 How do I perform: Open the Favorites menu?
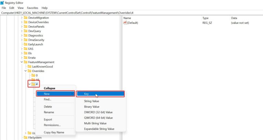pos(33,8)
